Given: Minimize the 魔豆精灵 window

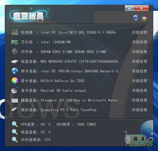Looking at the screenshot, I should 129,8.
